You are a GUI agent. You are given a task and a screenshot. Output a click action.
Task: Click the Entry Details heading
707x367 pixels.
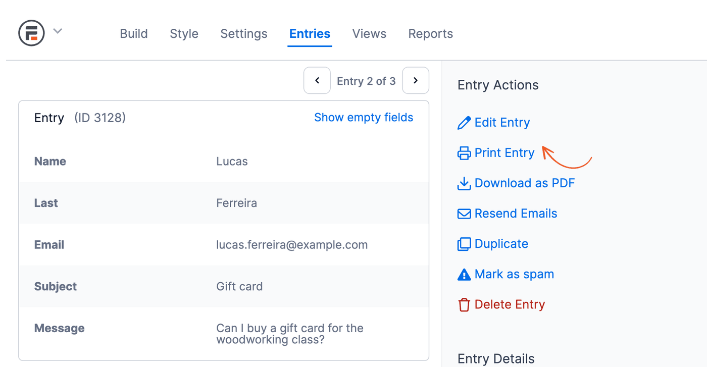[x=496, y=359]
